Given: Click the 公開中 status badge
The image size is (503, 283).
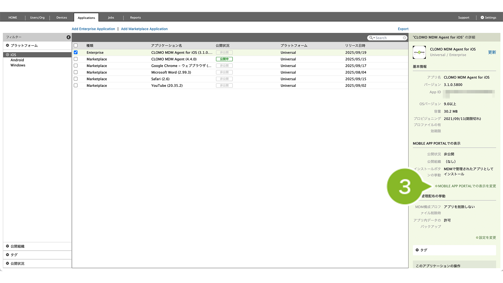Looking at the screenshot, I should click(224, 59).
